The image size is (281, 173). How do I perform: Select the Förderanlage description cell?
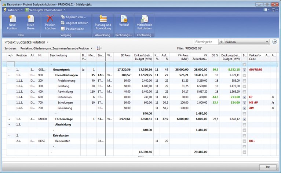(64, 119)
